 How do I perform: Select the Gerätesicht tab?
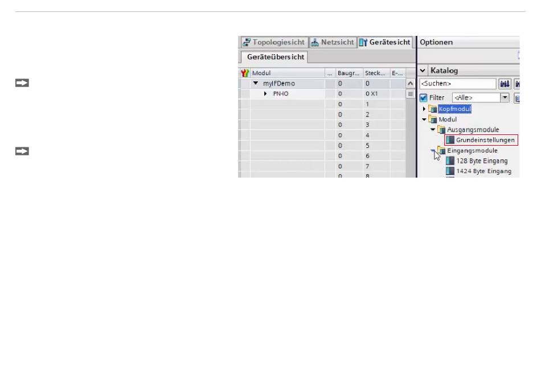[x=385, y=43]
